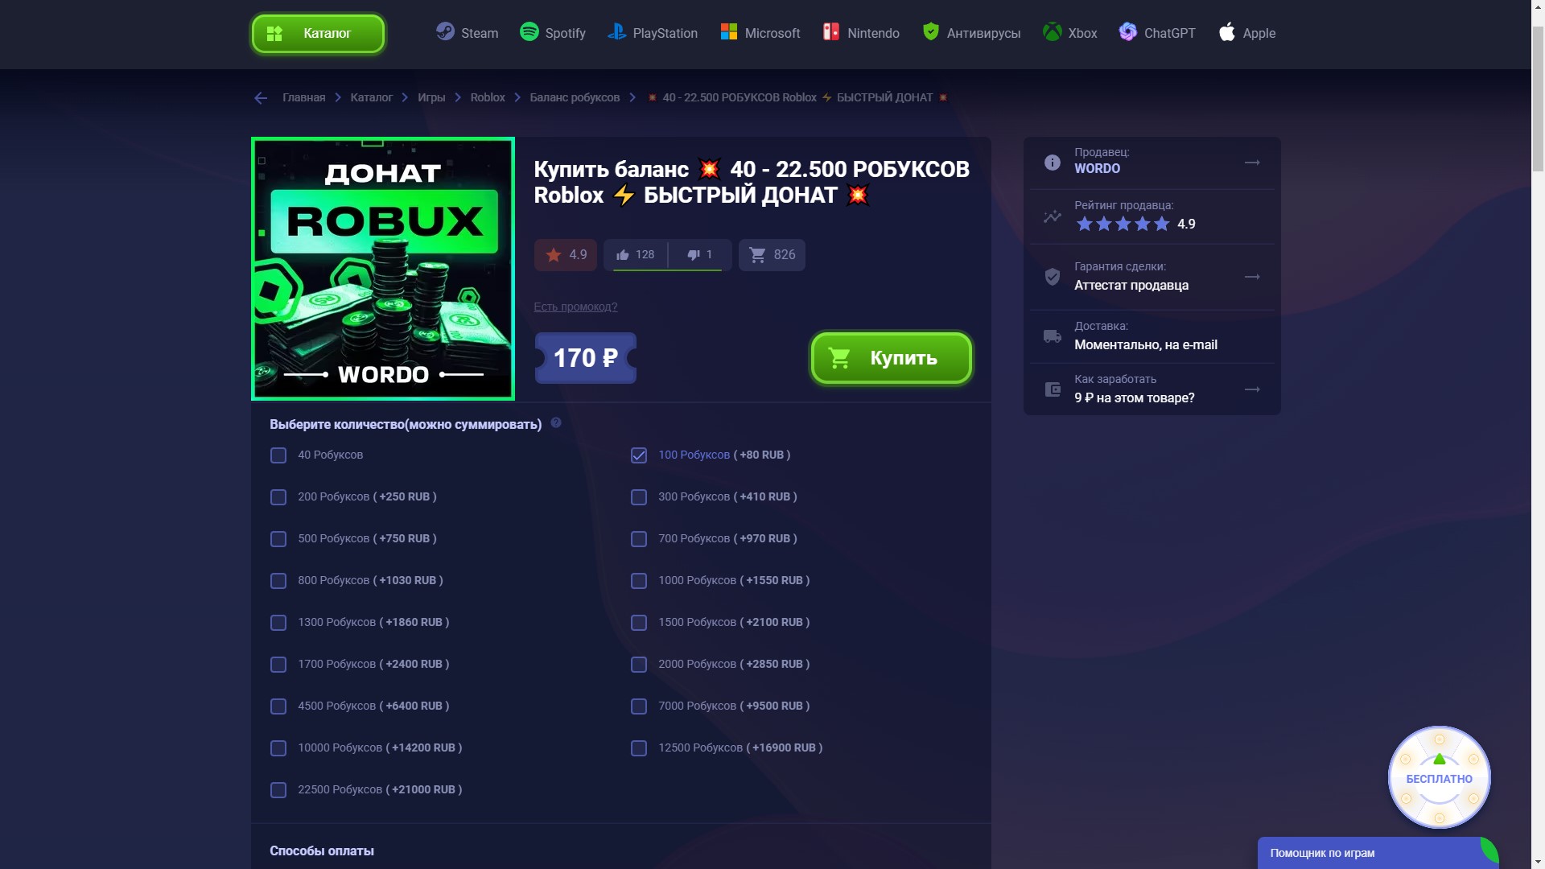This screenshot has width=1545, height=869.
Task: Click the cart 826 sales icon
Action: (x=757, y=255)
